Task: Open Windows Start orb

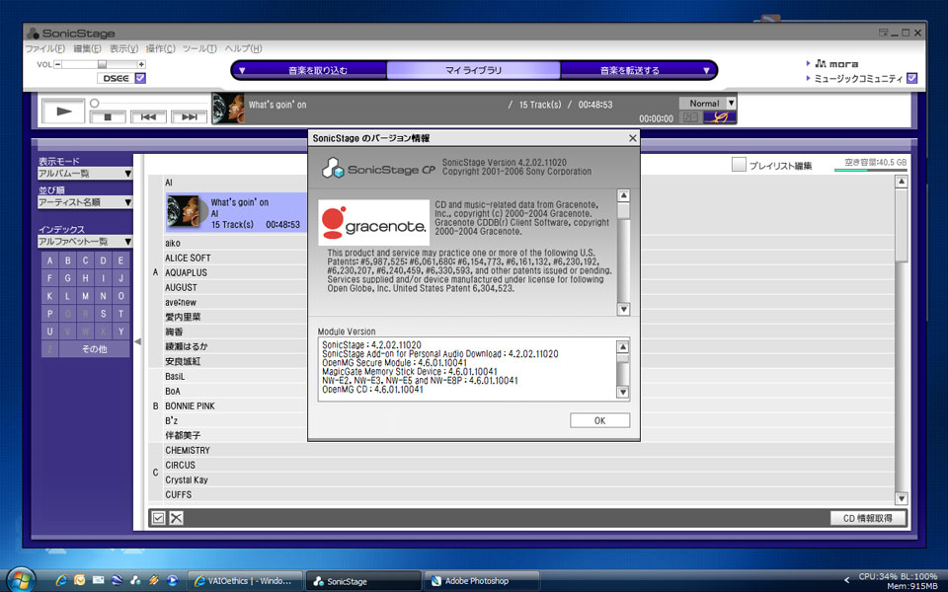Action: 21,580
